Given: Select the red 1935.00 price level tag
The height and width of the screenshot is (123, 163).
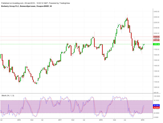Looking at the screenshot, I should coord(156,37).
